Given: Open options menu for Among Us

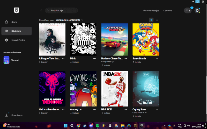Looking at the screenshot, I should (94, 109).
